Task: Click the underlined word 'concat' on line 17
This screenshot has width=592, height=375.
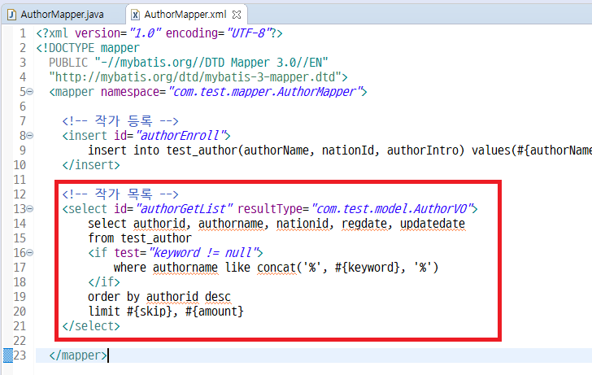Action: coord(276,268)
